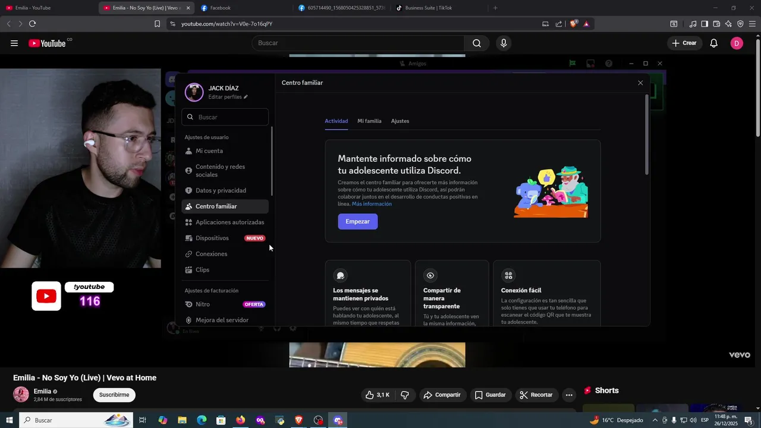This screenshot has width=761, height=428.
Task: Open system tray volume icon
Action: pos(693,420)
